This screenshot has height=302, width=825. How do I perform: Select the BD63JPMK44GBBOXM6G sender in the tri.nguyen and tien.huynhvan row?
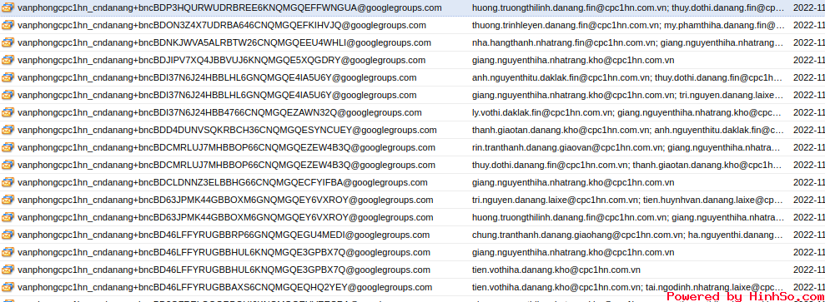coord(226,200)
